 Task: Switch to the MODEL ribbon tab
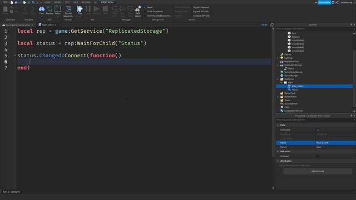pos(57,2)
